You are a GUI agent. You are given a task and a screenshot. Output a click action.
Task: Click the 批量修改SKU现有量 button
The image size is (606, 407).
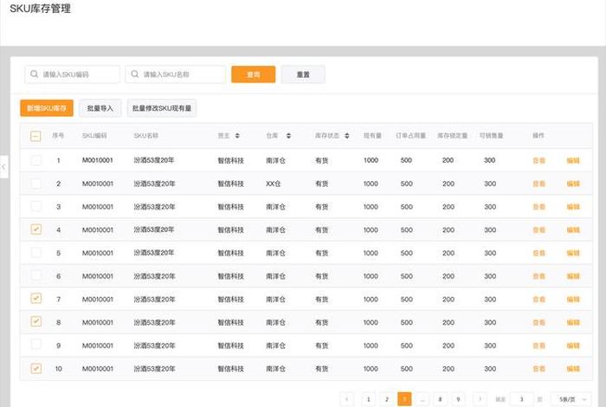(x=162, y=108)
